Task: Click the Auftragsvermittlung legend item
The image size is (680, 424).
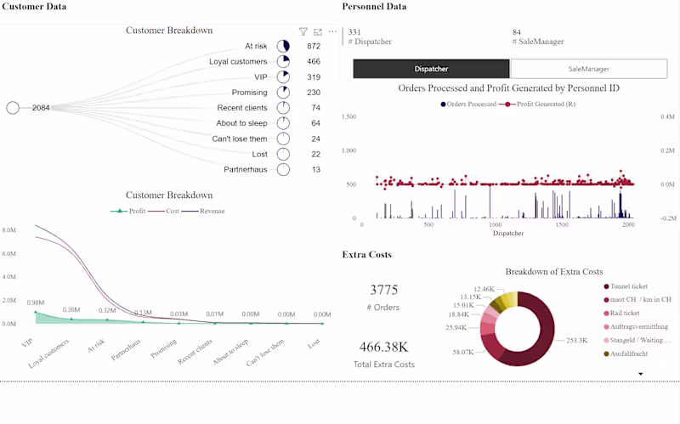Action: point(636,327)
